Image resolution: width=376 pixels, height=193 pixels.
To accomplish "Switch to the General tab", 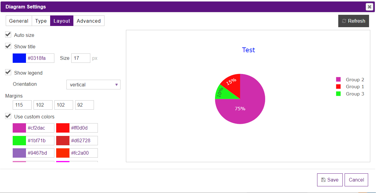I will click(18, 21).
